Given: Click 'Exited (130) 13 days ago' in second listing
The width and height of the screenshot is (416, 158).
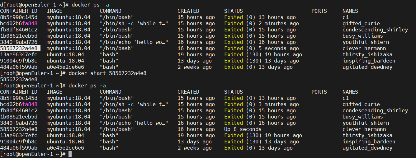Looking at the screenshot, I should pos(262,142).
